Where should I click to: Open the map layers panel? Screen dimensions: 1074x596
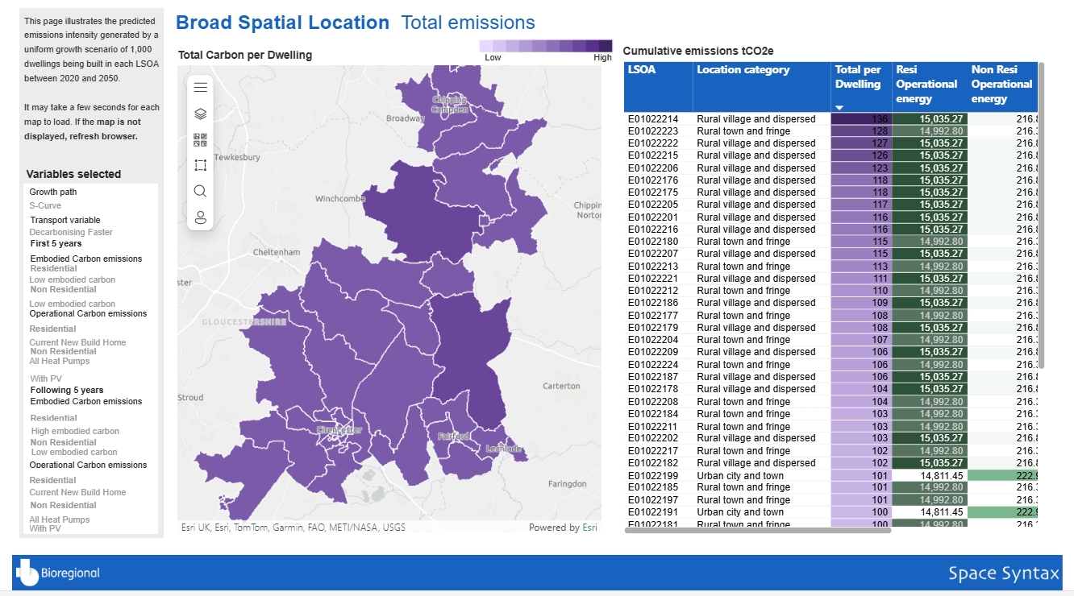[x=201, y=114]
